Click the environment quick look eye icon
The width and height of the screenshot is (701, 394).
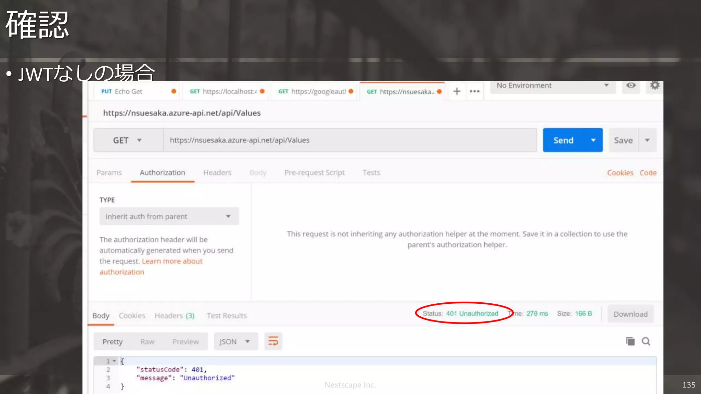(x=631, y=86)
